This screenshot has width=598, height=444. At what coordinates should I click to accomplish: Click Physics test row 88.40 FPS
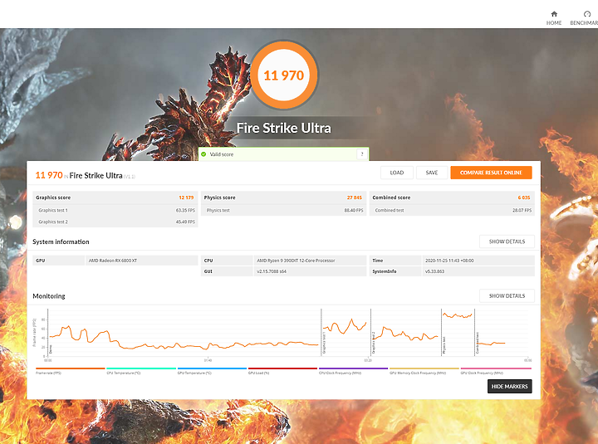283,210
